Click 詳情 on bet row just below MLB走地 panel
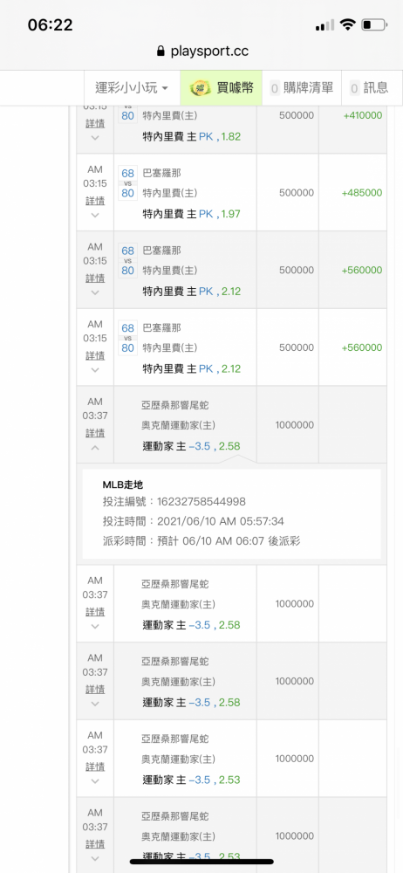403x873 pixels. 94,612
